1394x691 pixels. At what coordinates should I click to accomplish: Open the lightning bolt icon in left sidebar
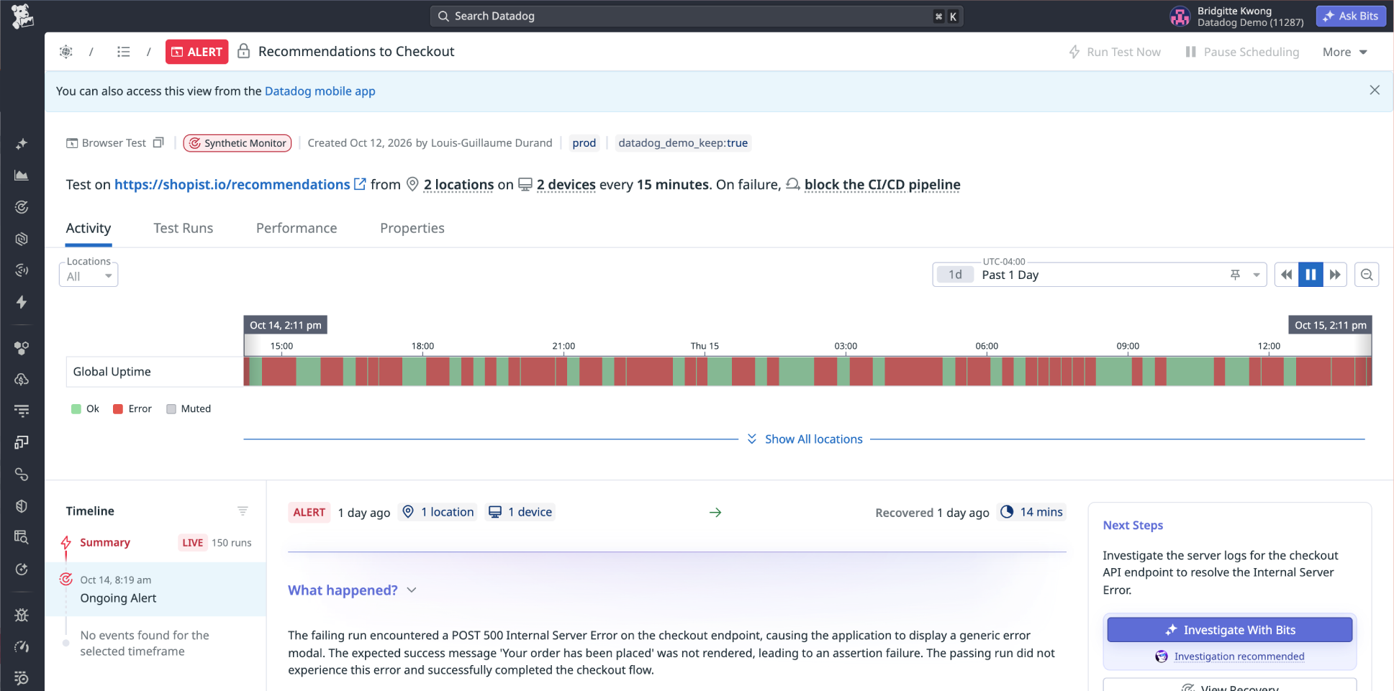pos(22,302)
